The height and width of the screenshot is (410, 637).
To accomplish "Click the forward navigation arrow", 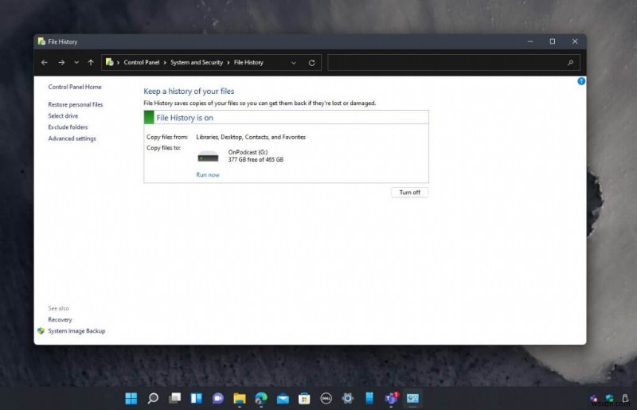I will [x=61, y=62].
